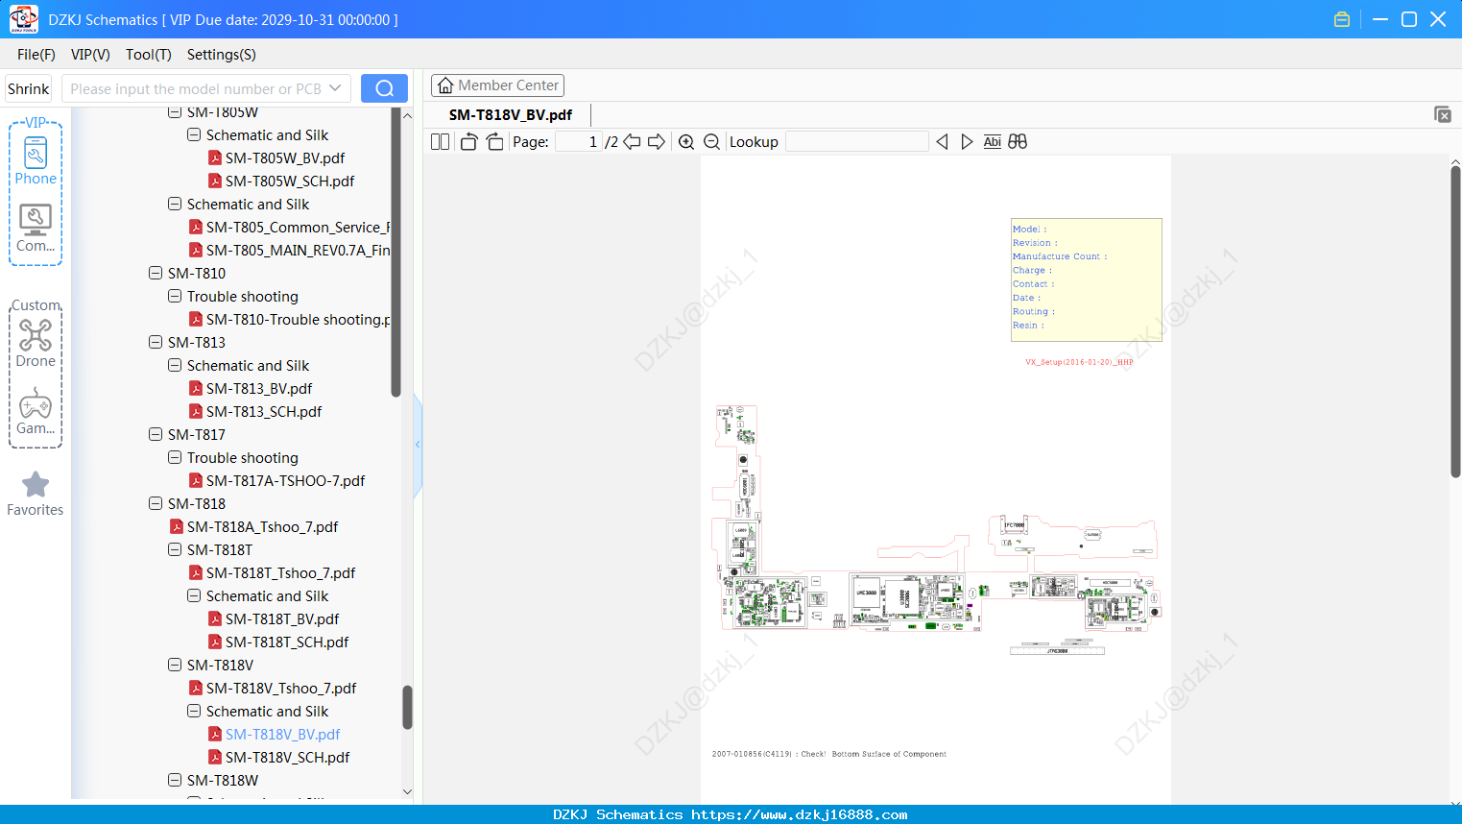Open SM-T818A_Tshoo_7.pdf in the tree
The width and height of the screenshot is (1462, 824).
[x=263, y=526]
